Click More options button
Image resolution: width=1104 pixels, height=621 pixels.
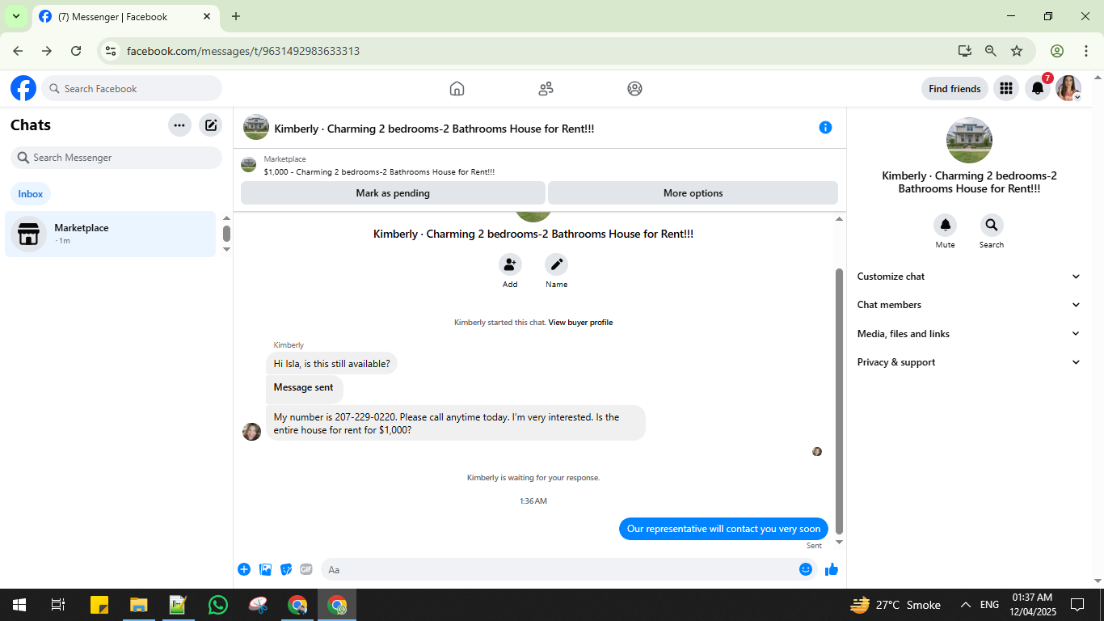click(693, 193)
